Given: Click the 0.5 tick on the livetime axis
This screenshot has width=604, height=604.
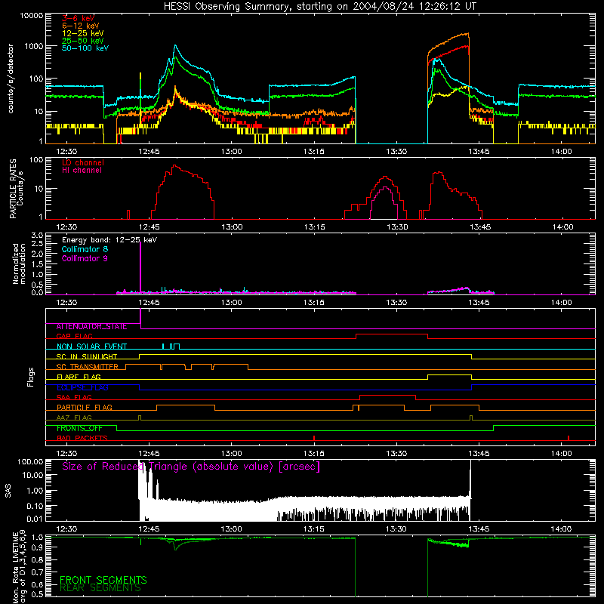Looking at the screenshot, I should (37, 595).
